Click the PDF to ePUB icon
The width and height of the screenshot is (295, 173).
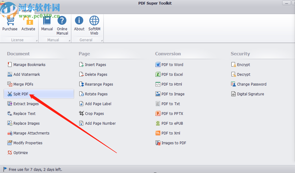click(158, 123)
